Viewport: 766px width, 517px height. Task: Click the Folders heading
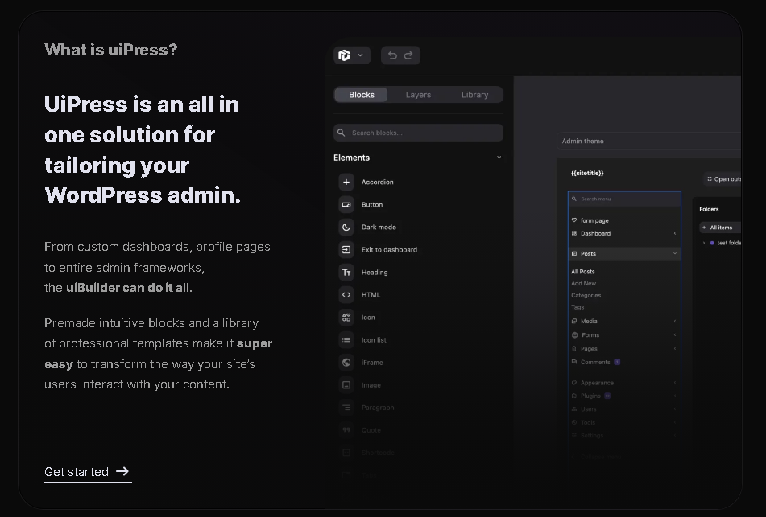coord(709,209)
